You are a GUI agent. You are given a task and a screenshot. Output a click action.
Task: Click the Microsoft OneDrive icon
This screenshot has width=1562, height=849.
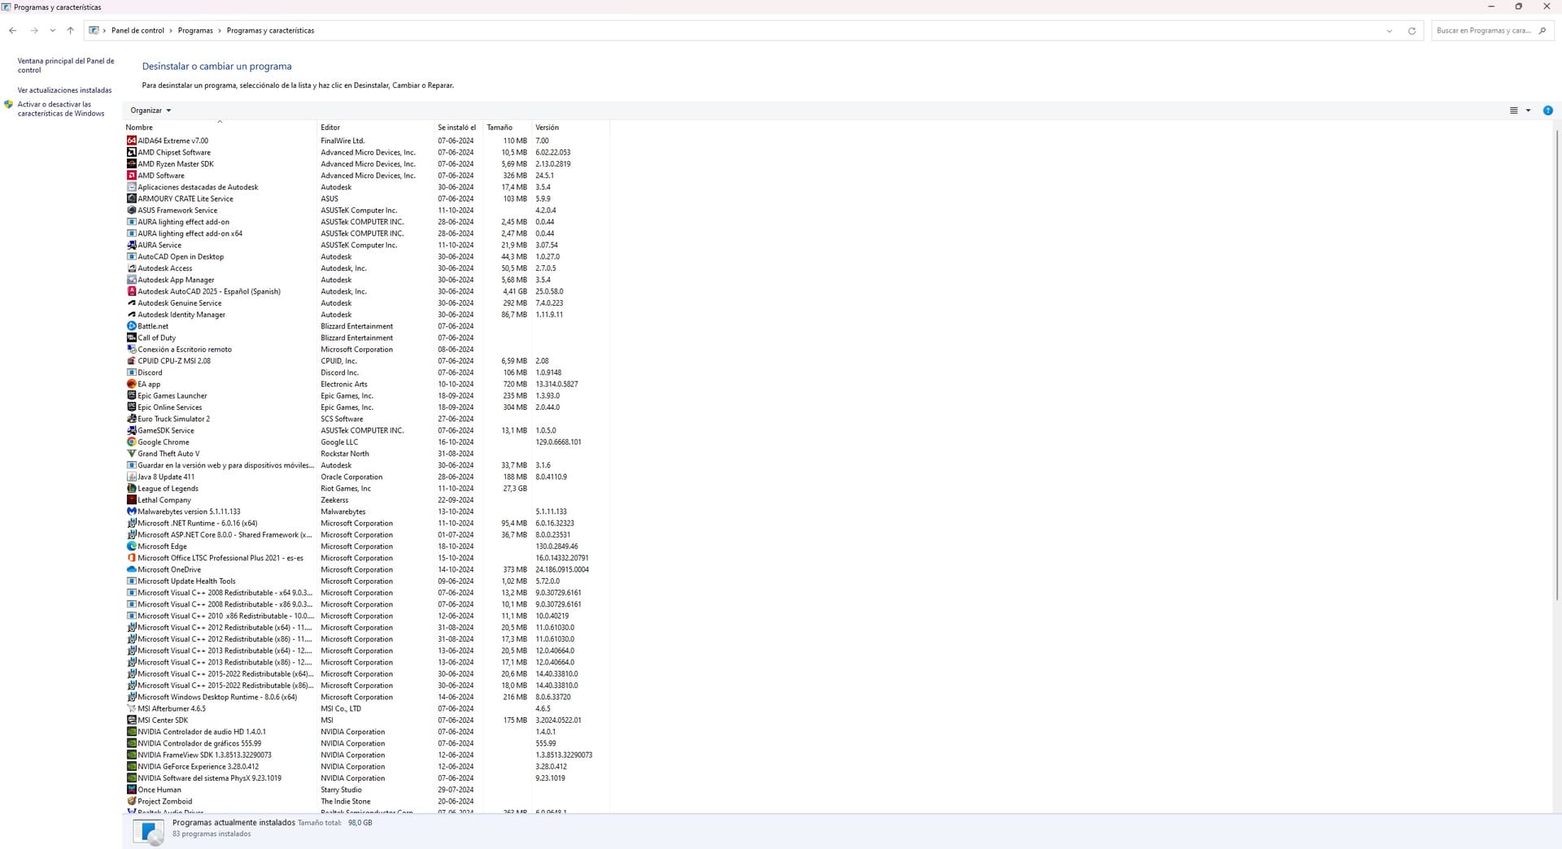click(132, 570)
